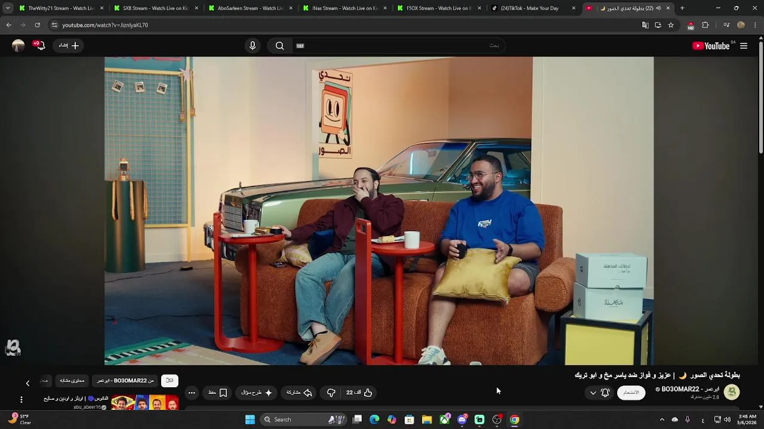View site information icon in address bar
The image size is (764, 429).
(54, 25)
